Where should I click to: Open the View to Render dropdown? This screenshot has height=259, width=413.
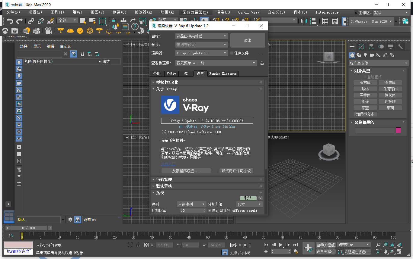216,63
